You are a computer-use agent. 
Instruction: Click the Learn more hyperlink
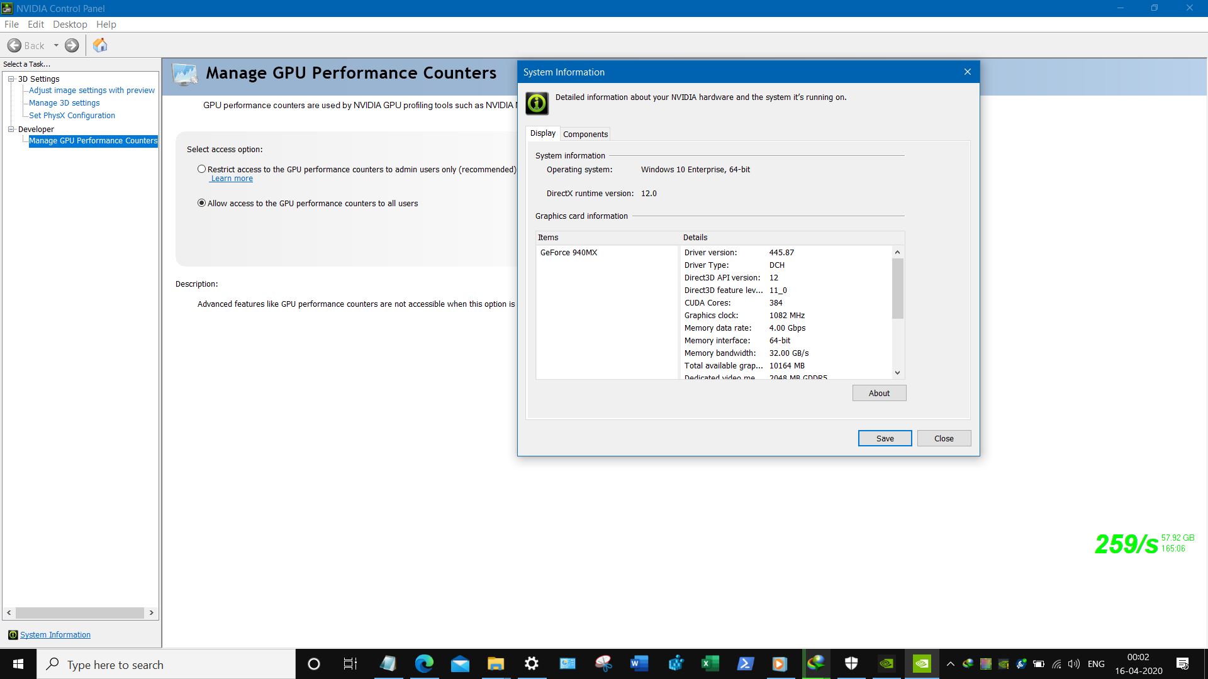tap(230, 177)
